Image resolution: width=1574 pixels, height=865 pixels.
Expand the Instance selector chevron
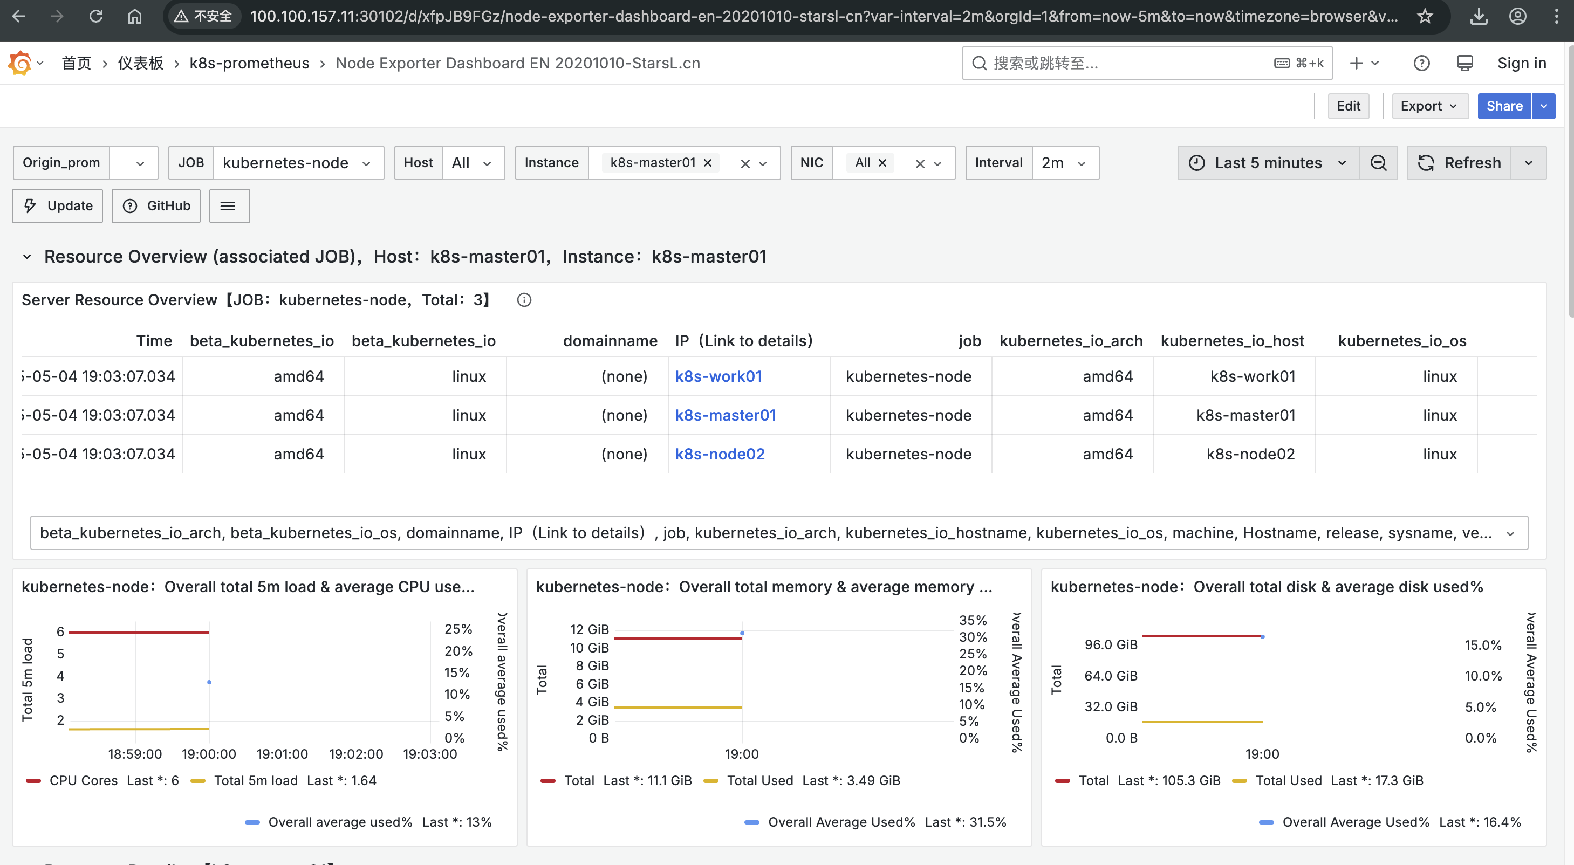[763, 164]
